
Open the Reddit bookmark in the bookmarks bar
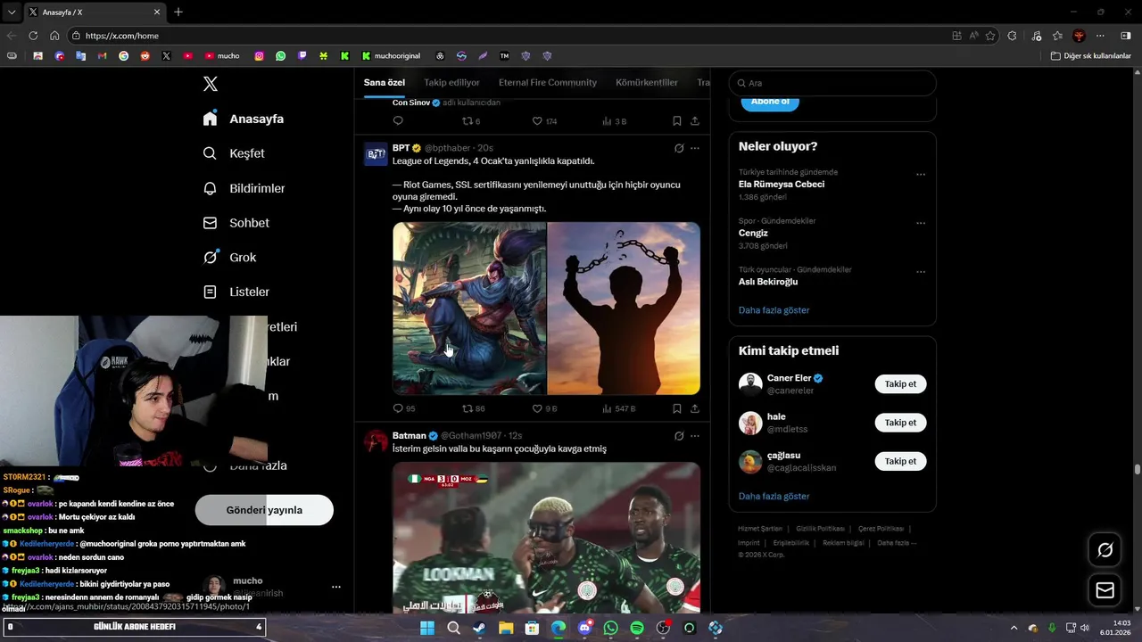tap(145, 56)
